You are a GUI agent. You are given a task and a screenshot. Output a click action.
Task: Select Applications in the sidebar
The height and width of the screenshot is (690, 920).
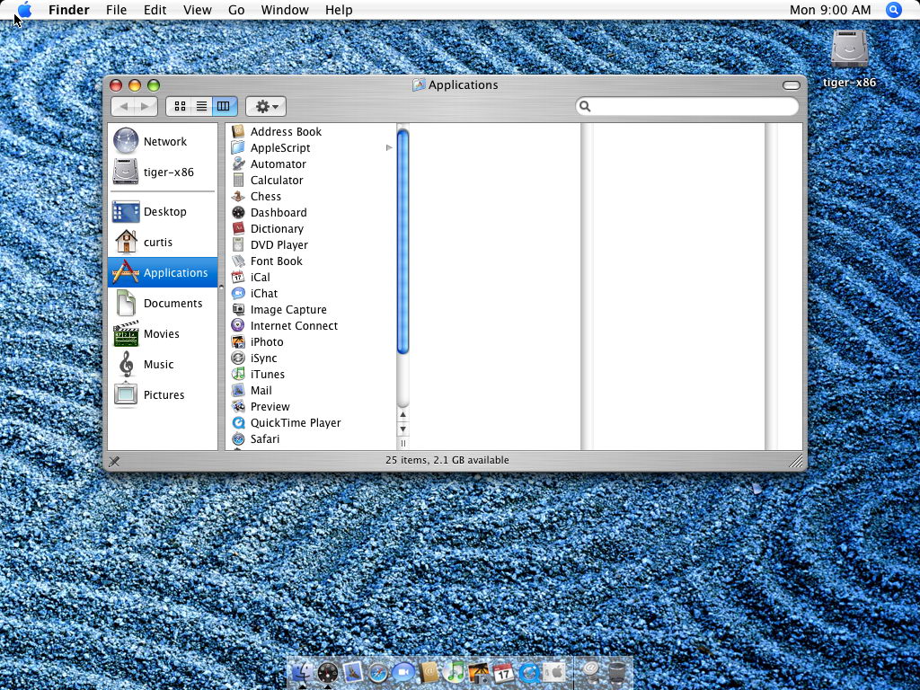[163, 272]
